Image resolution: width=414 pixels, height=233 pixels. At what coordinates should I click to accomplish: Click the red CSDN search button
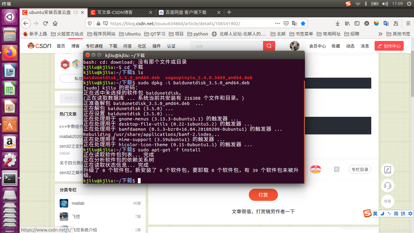(269, 46)
